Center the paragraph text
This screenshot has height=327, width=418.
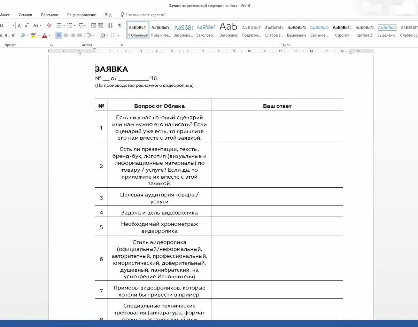pyautogui.click(x=66, y=35)
